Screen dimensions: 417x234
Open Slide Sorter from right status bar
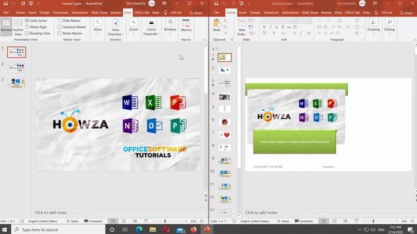click(334, 221)
